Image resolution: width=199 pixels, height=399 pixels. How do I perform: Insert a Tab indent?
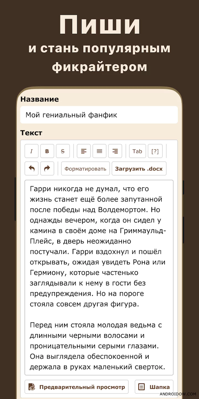[137, 151]
